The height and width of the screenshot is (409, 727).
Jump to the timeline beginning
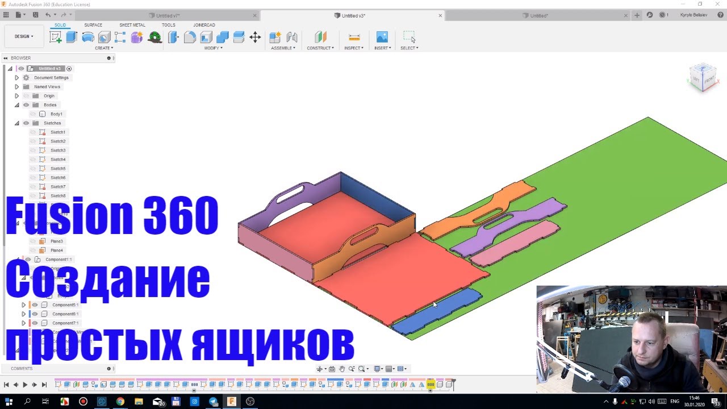[x=6, y=385]
